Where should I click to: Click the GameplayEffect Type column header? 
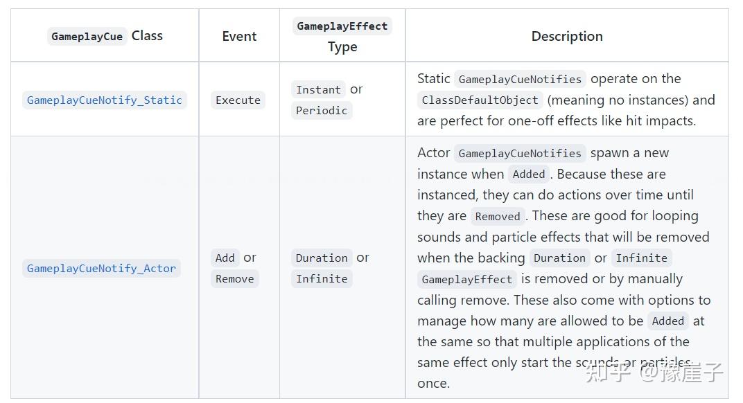[x=342, y=36]
